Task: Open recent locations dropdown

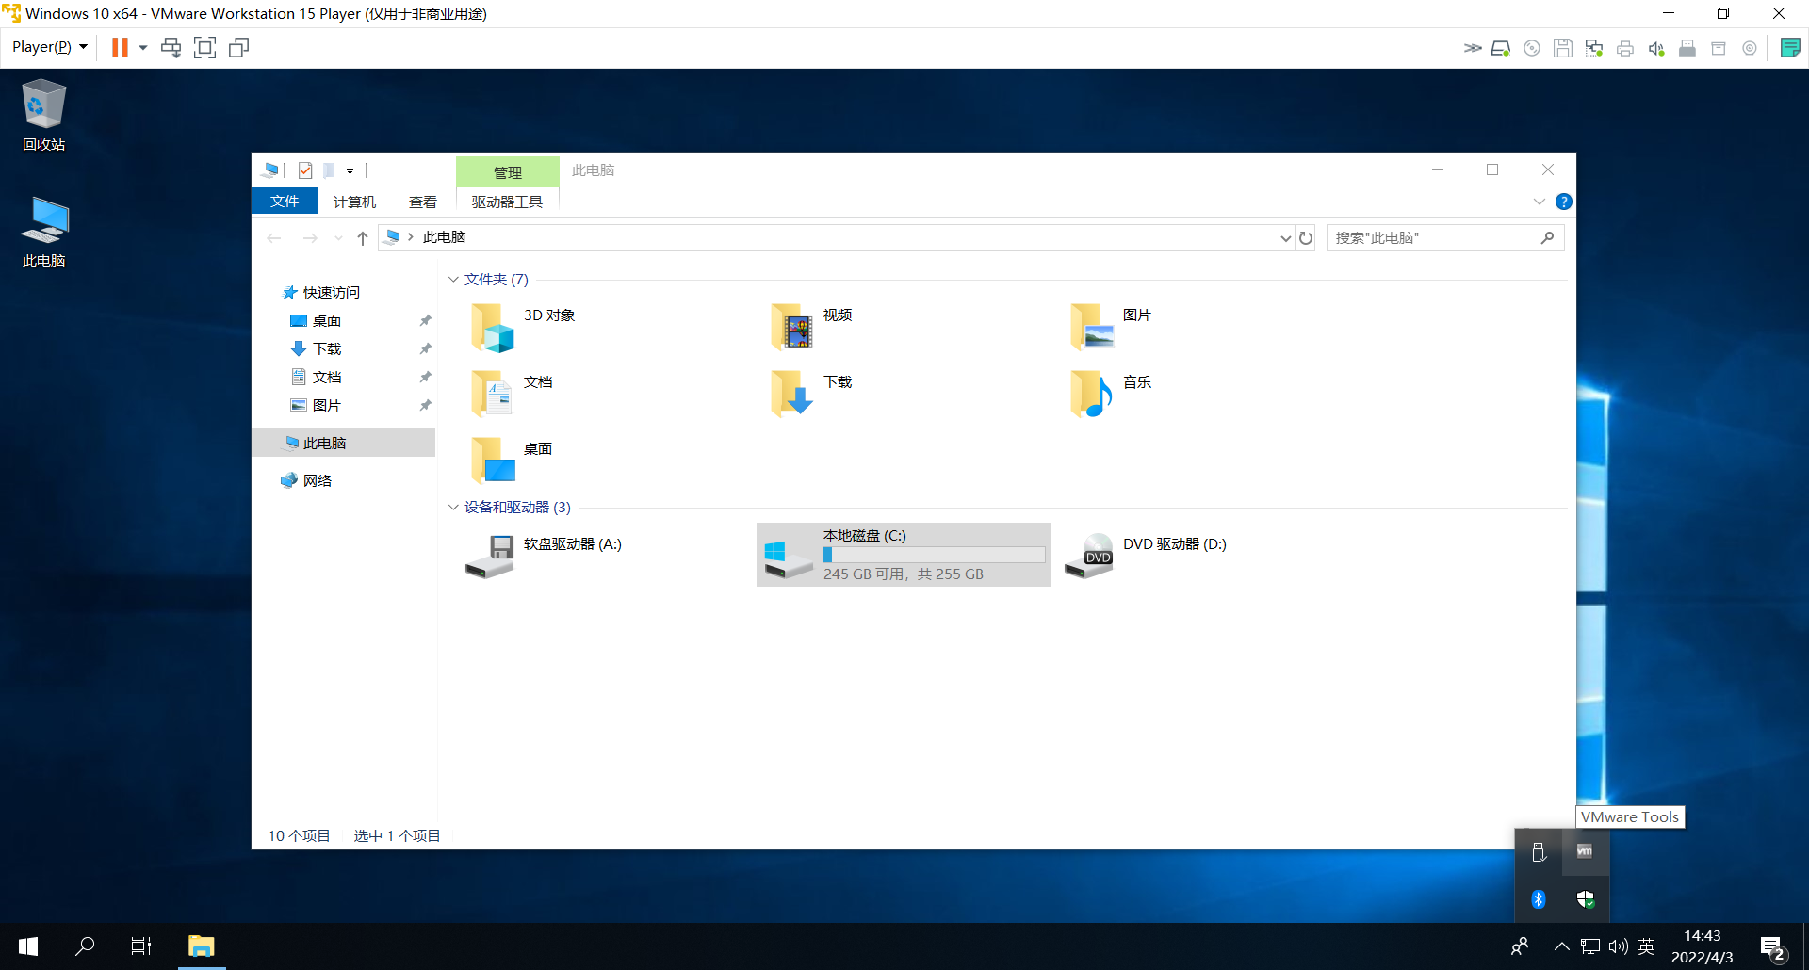Action: (x=338, y=238)
